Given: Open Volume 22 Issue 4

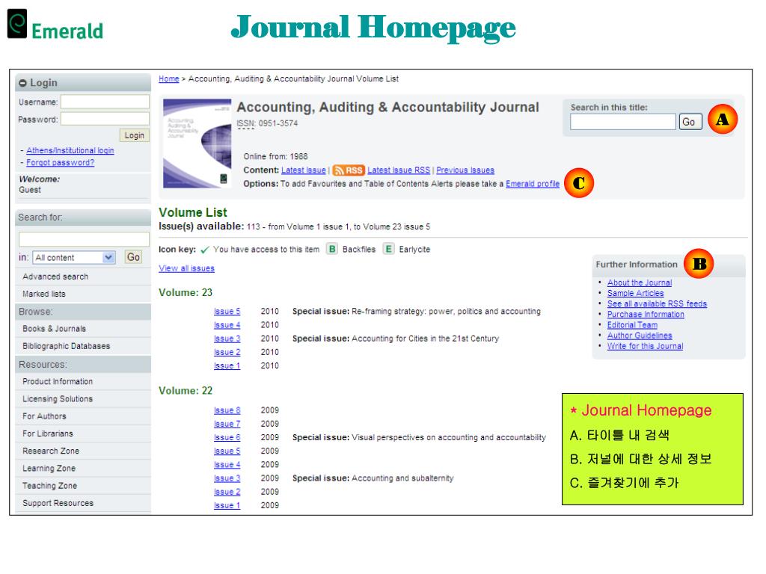Looking at the screenshot, I should (227, 465).
